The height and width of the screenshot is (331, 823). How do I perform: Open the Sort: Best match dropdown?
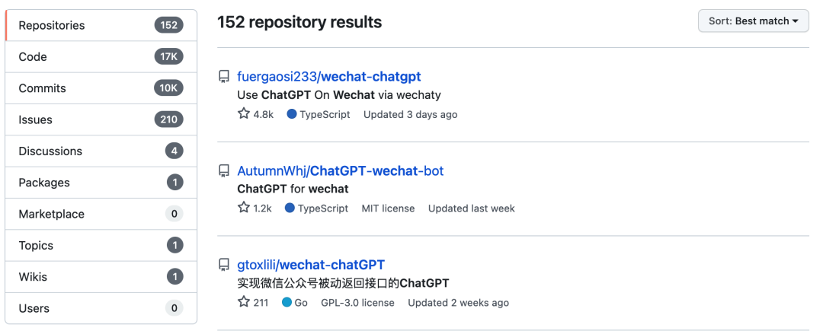(x=753, y=21)
